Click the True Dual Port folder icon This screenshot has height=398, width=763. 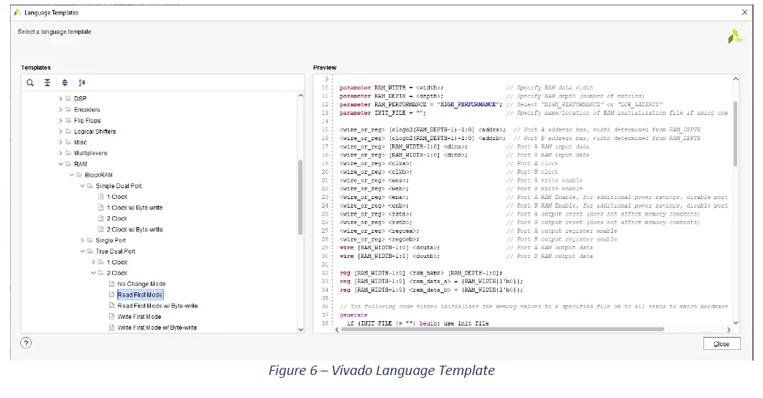90,251
